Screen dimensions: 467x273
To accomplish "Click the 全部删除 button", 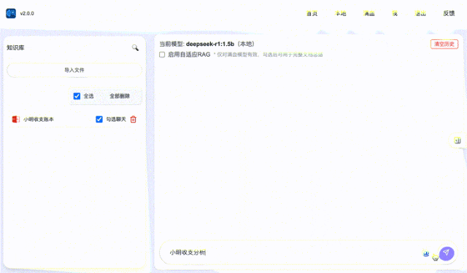I will (120, 96).
